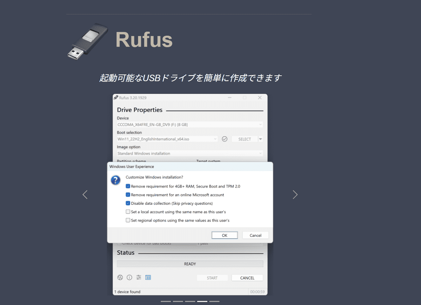Viewport: 421px width, 305px height.
Task: Click the '1 device found' status text
Action: point(127,292)
